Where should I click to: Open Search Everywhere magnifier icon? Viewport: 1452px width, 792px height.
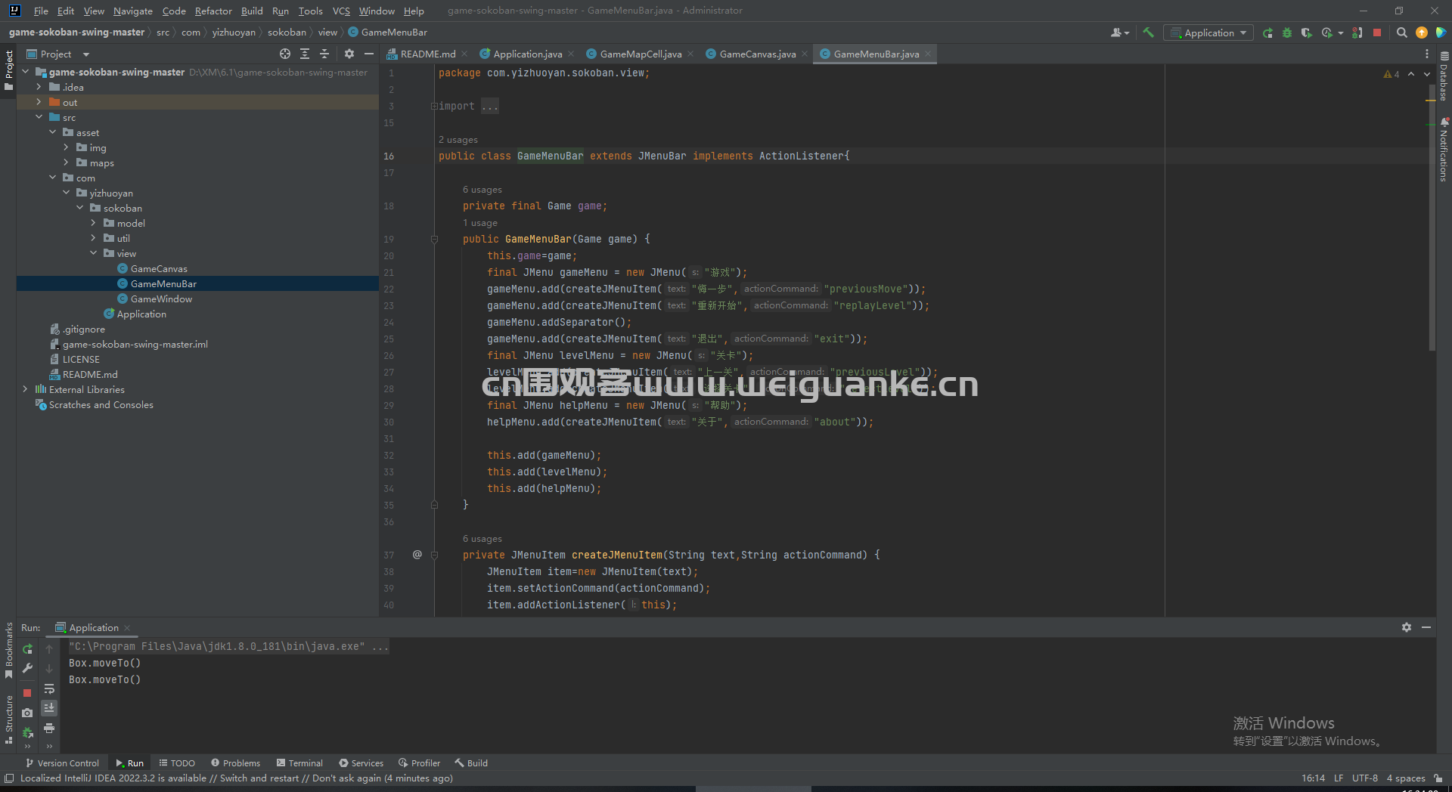click(1401, 32)
